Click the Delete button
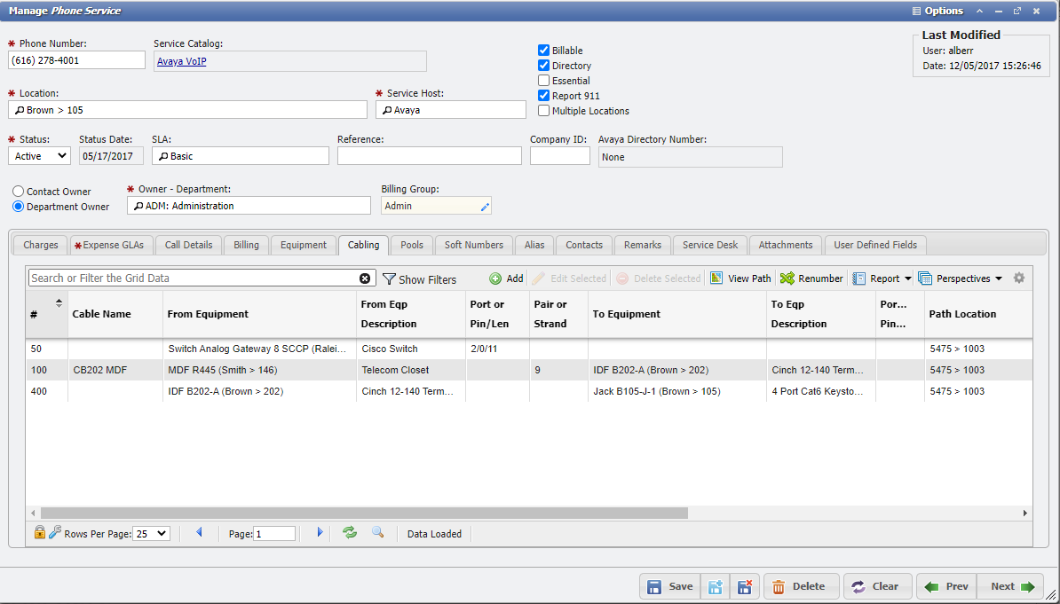 [801, 586]
